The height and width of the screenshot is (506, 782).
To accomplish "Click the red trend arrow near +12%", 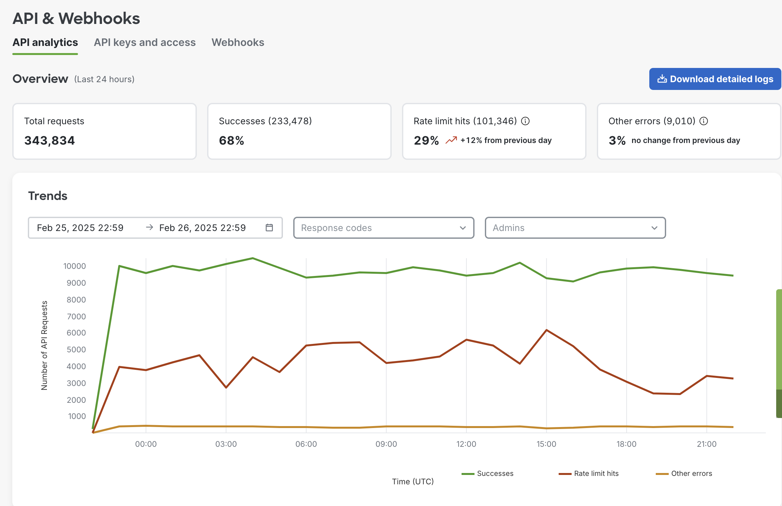I will pyautogui.click(x=452, y=140).
